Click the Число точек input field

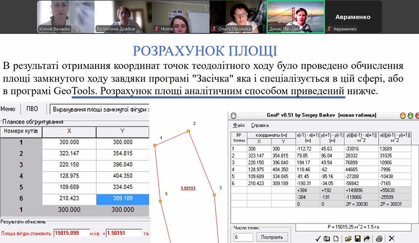(242, 237)
